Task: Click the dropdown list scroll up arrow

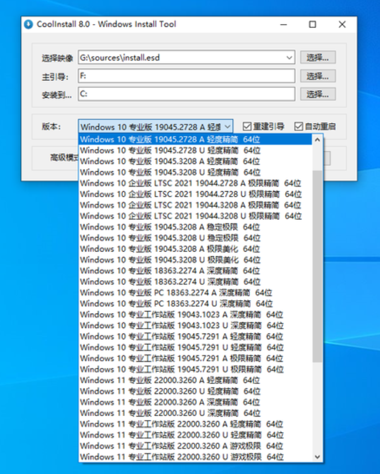Action: tap(317, 140)
